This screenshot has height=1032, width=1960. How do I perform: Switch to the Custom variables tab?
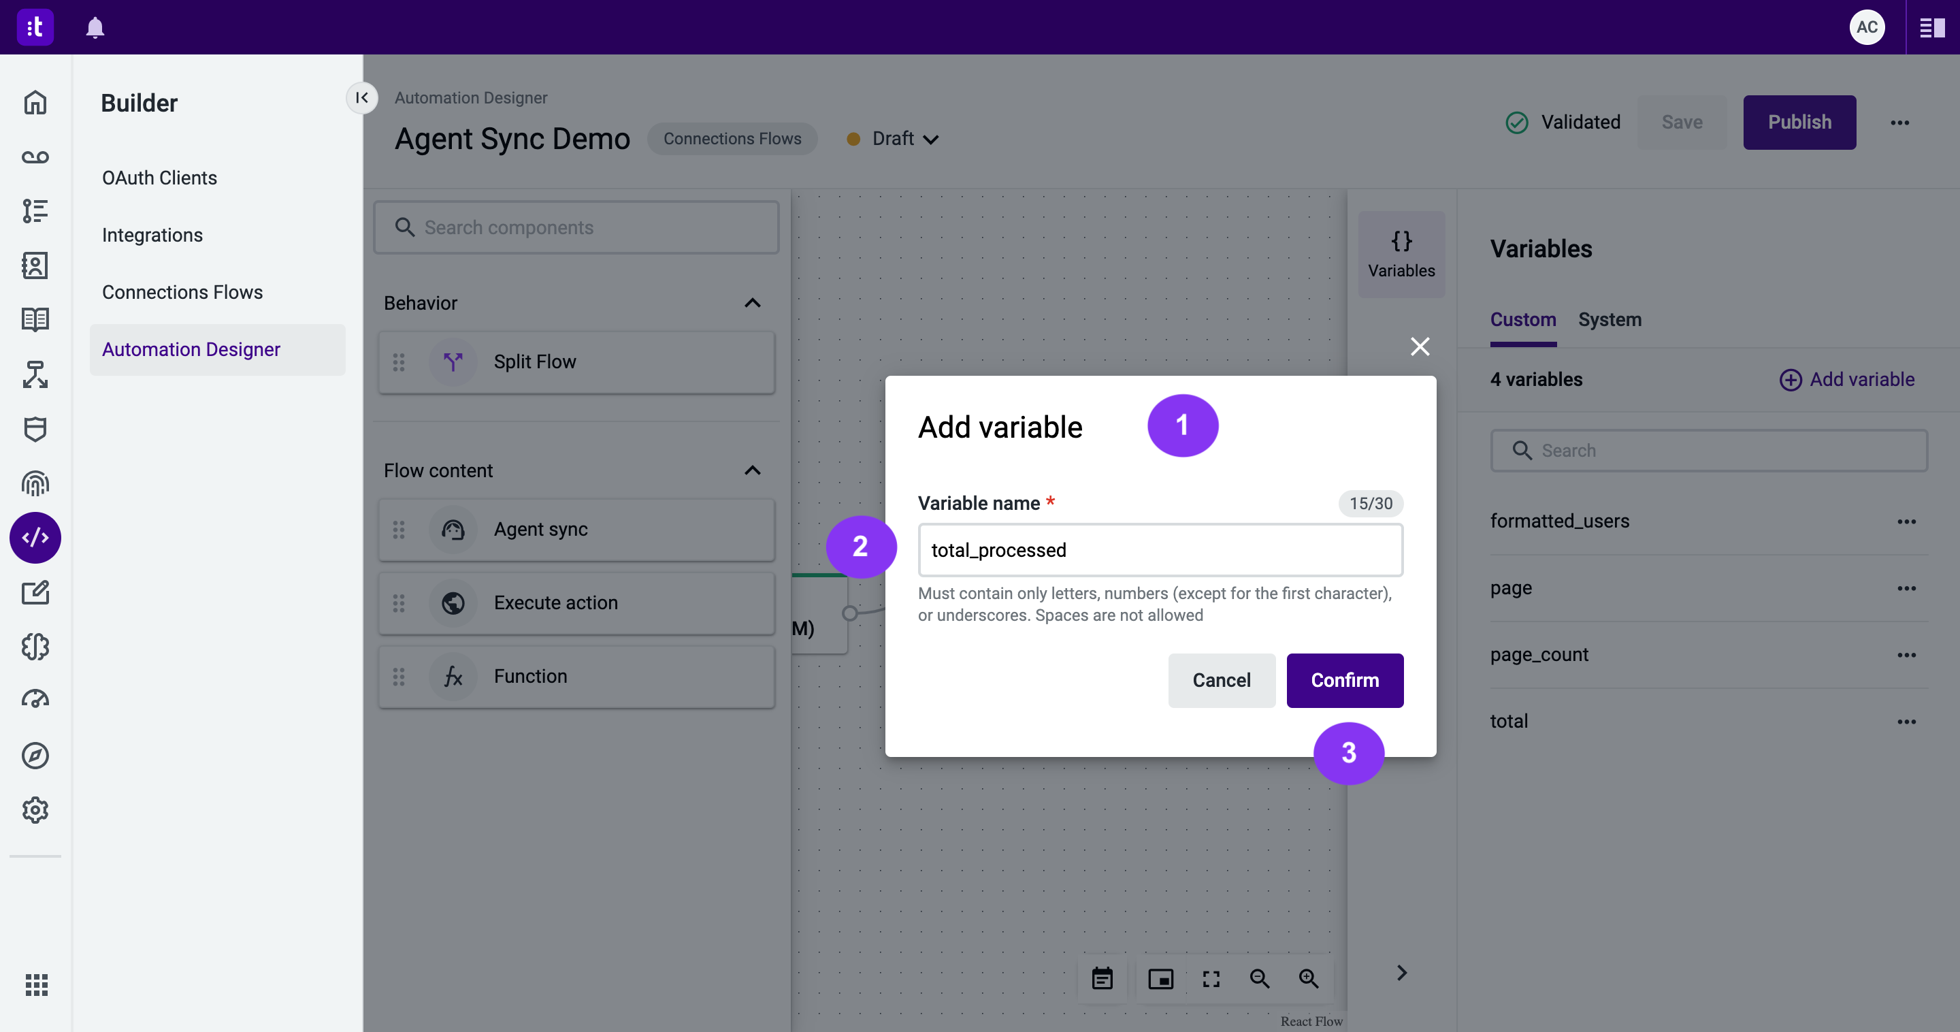point(1523,320)
